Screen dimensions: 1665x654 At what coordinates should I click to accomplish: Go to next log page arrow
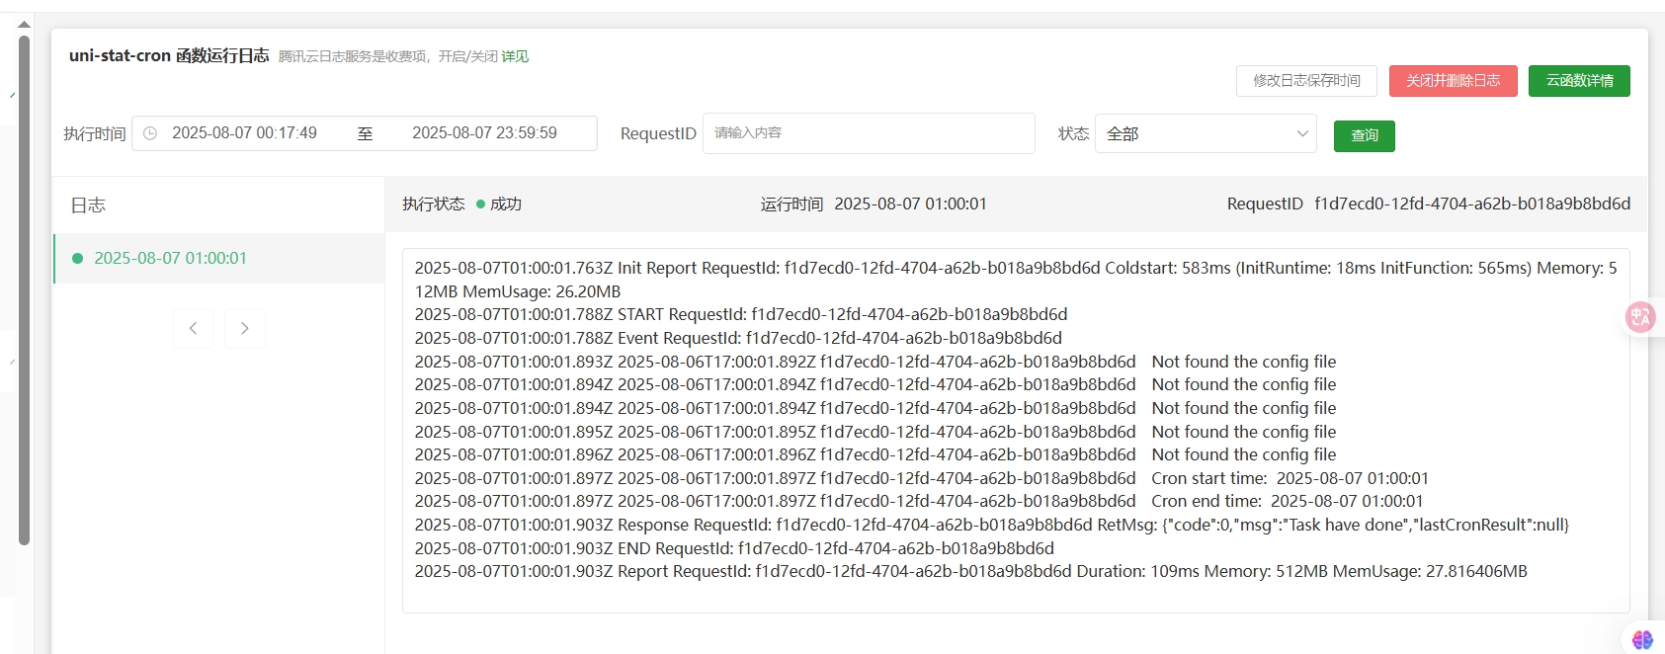pos(245,328)
